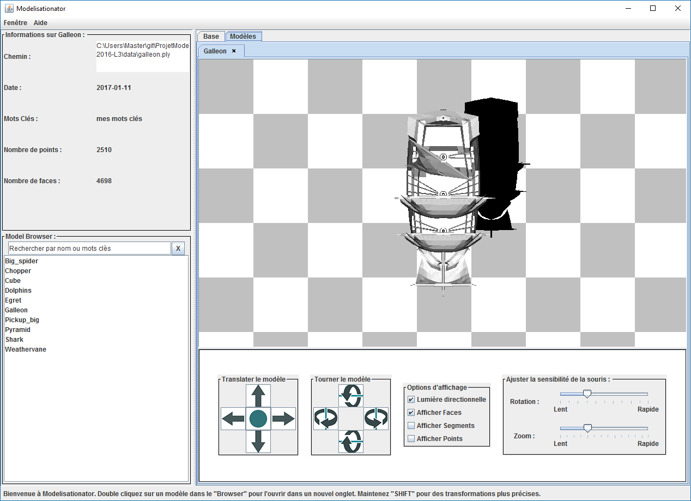Switch to the Base tab
The width and height of the screenshot is (691, 501).
click(211, 37)
